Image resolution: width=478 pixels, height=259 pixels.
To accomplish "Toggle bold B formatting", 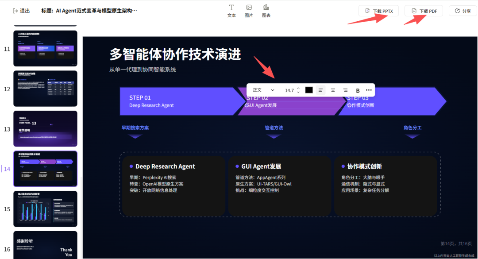I will 358,90.
